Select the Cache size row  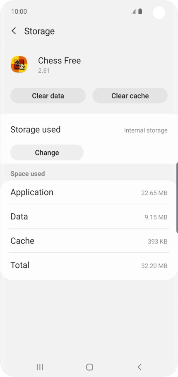89,241
